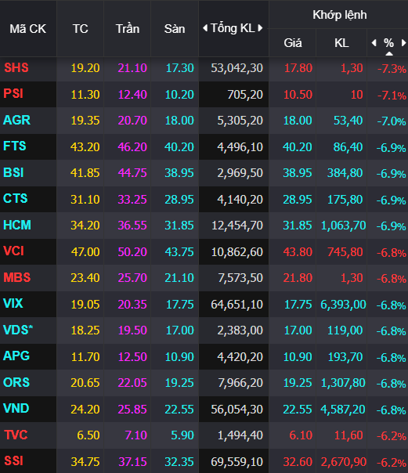Click ORS matched volume 1,307,80
Screen dimensions: 408x473
coord(343,383)
